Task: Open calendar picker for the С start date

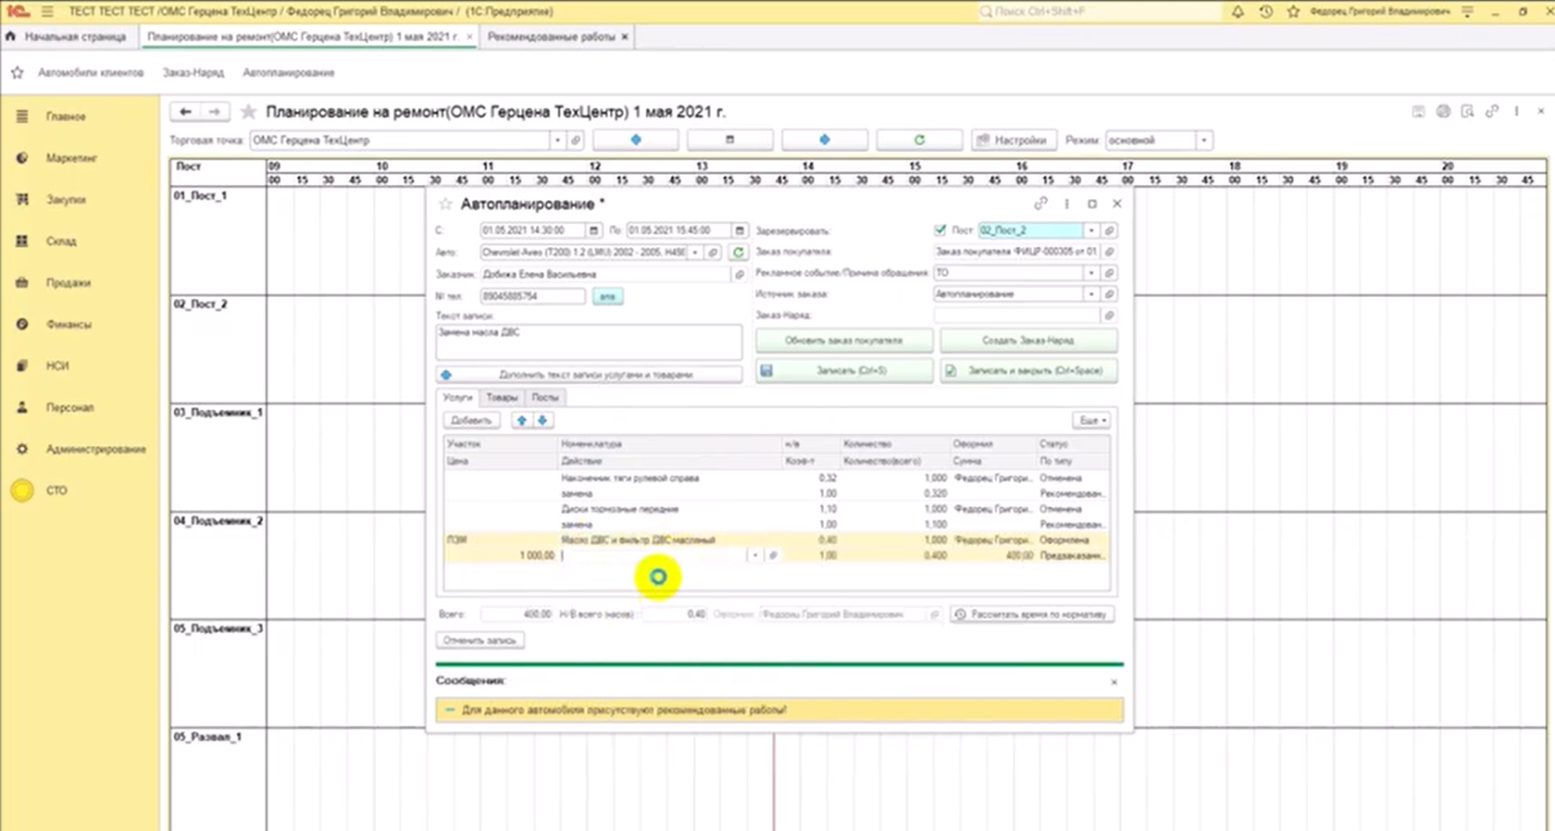Action: 594,230
